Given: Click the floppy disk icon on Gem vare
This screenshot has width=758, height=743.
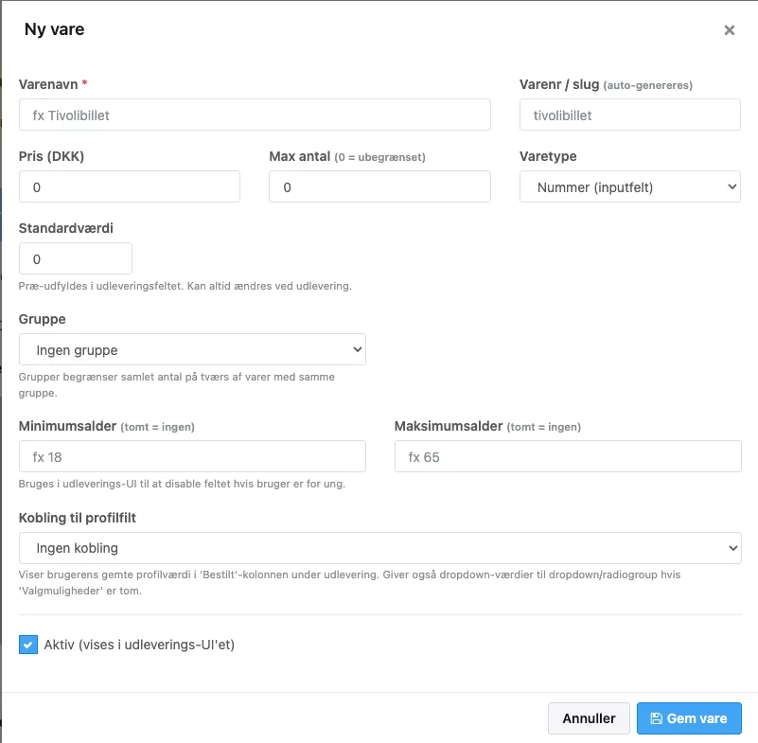Looking at the screenshot, I should pos(656,718).
